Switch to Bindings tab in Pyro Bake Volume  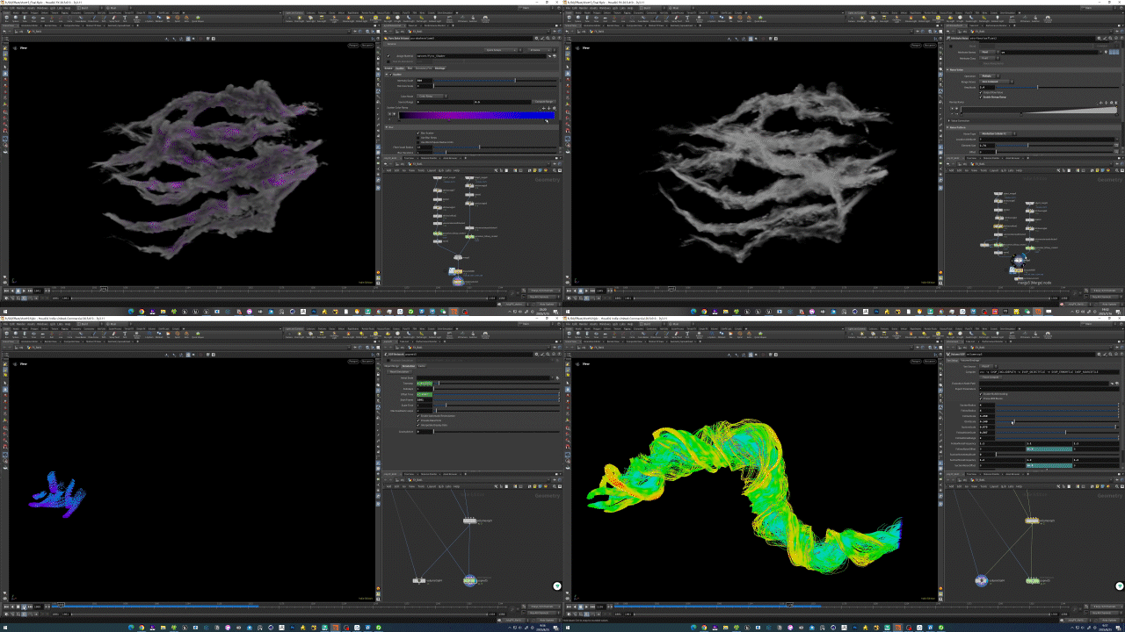[439, 68]
